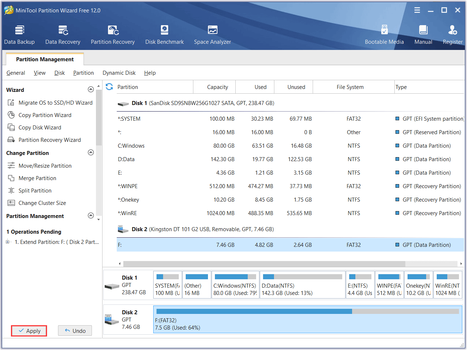Collapse the Wizard section
Image resolution: width=467 pixels, height=350 pixels.
pyautogui.click(x=91, y=90)
